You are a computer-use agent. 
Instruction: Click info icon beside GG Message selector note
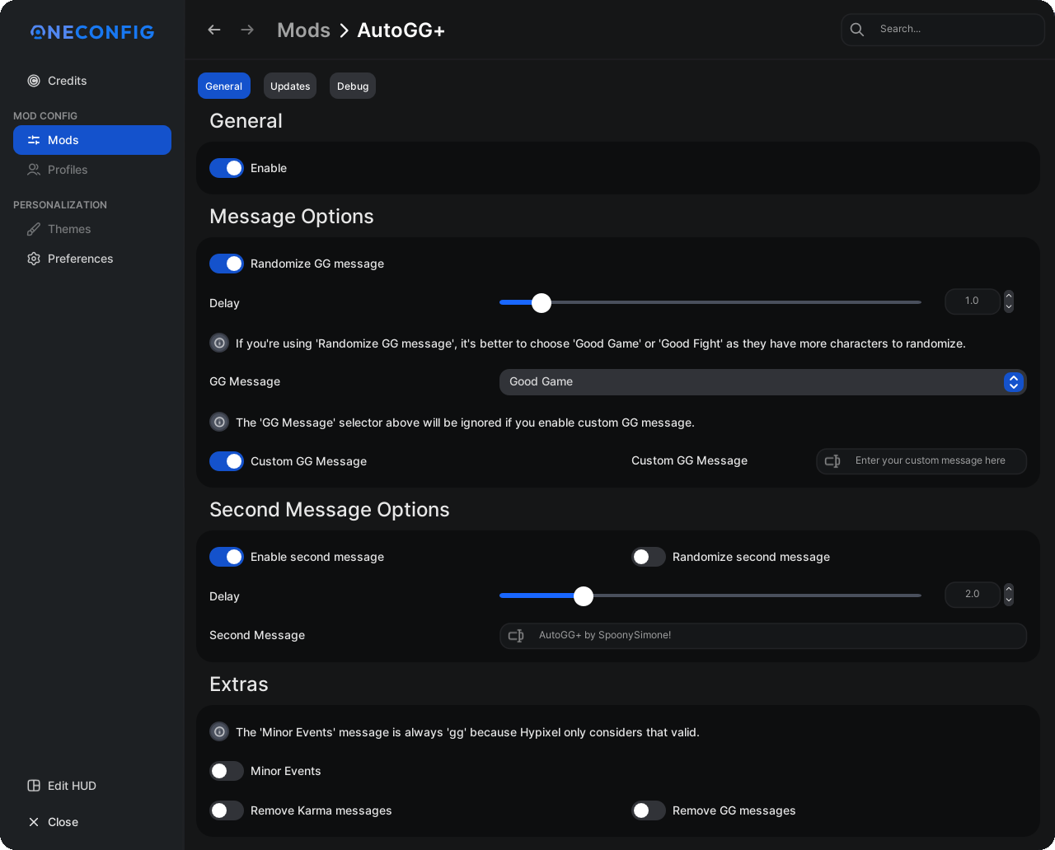(x=219, y=422)
